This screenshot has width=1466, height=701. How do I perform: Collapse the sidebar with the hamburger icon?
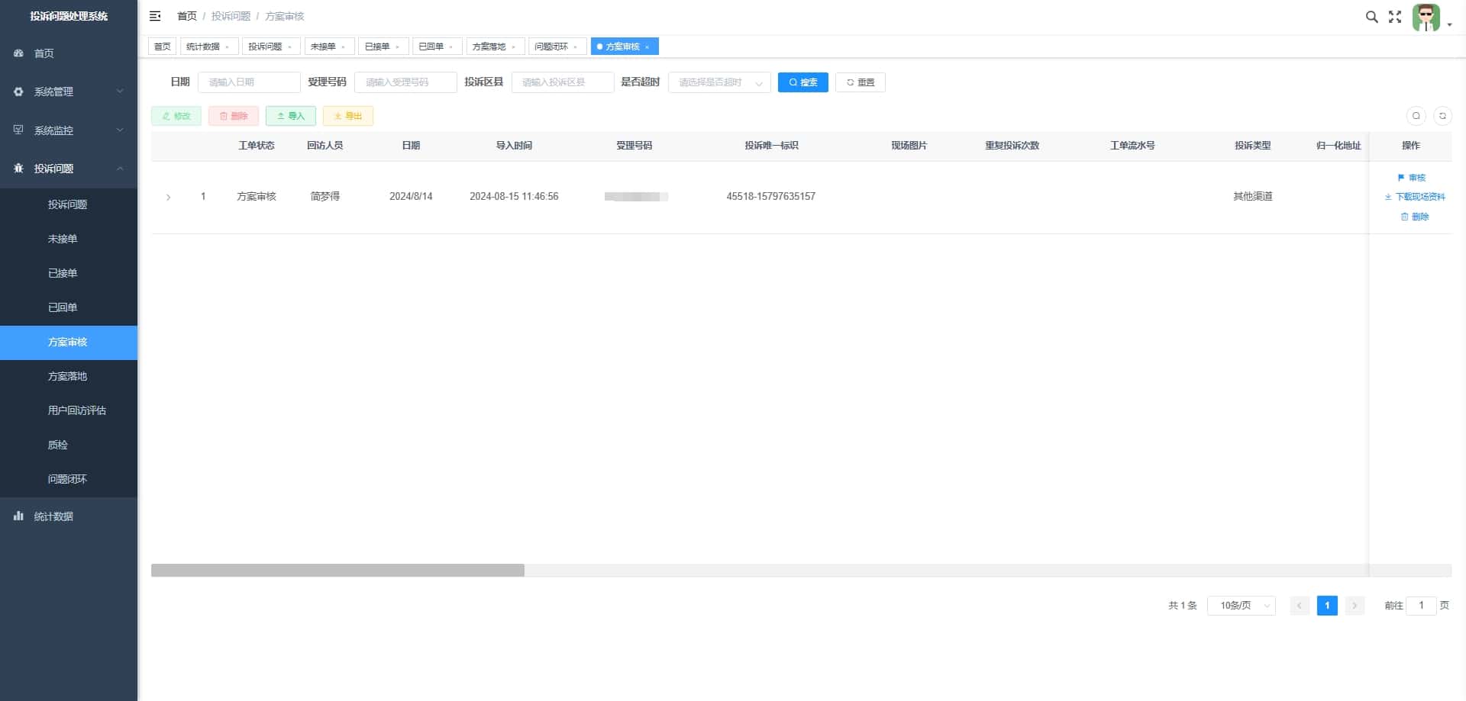coord(155,16)
